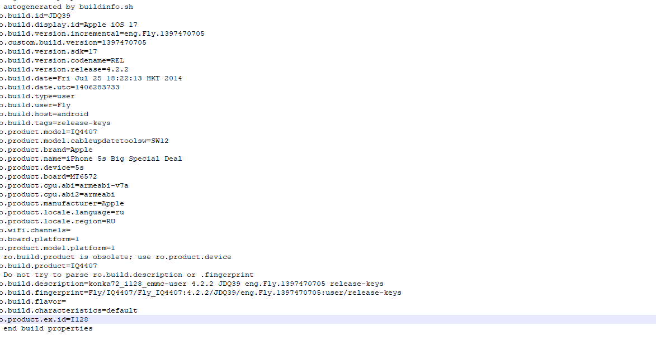Click the build.tags=release-keys line
Viewport: 656px width, 340px height.
[x=55, y=123]
